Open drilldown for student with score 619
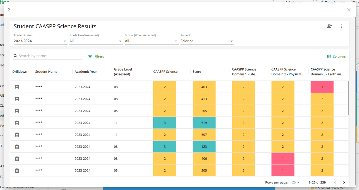 coord(17,123)
